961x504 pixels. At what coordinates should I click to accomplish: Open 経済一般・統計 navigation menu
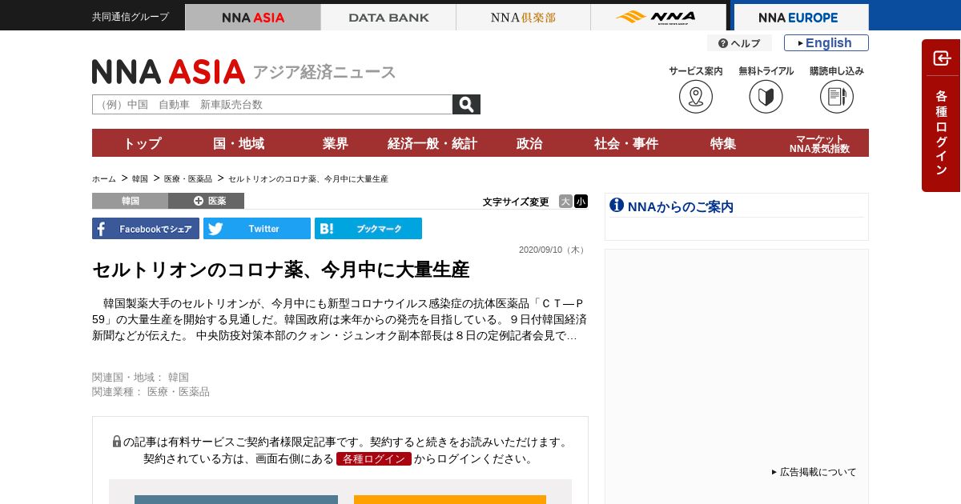(x=432, y=143)
